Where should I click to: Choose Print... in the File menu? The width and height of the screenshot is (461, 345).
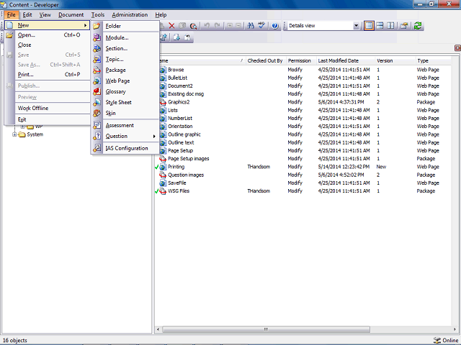48,75
